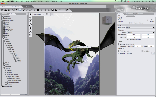Click the End Frame input field
Viewport: 156px width, 97px height.
(x=151, y=46)
